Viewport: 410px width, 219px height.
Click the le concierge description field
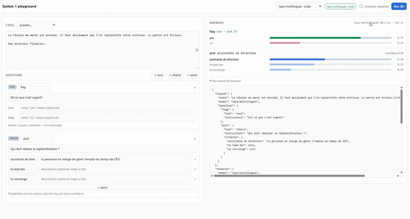(115, 179)
